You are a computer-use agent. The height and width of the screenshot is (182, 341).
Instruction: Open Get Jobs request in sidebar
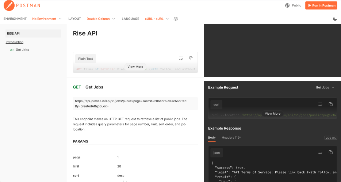pyautogui.click(x=22, y=50)
